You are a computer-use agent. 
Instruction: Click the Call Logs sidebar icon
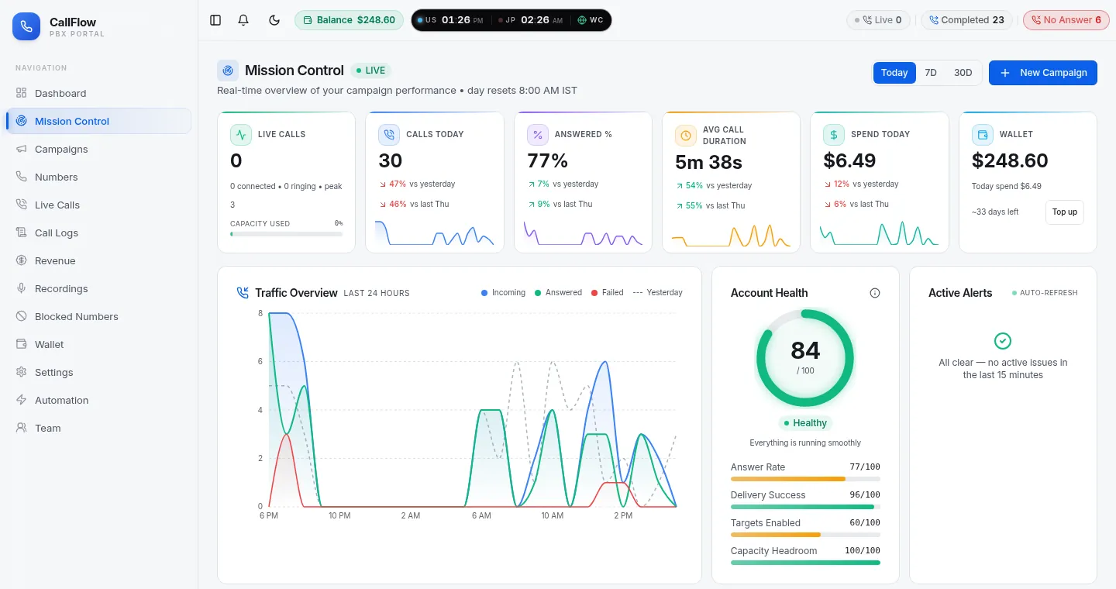pos(21,232)
